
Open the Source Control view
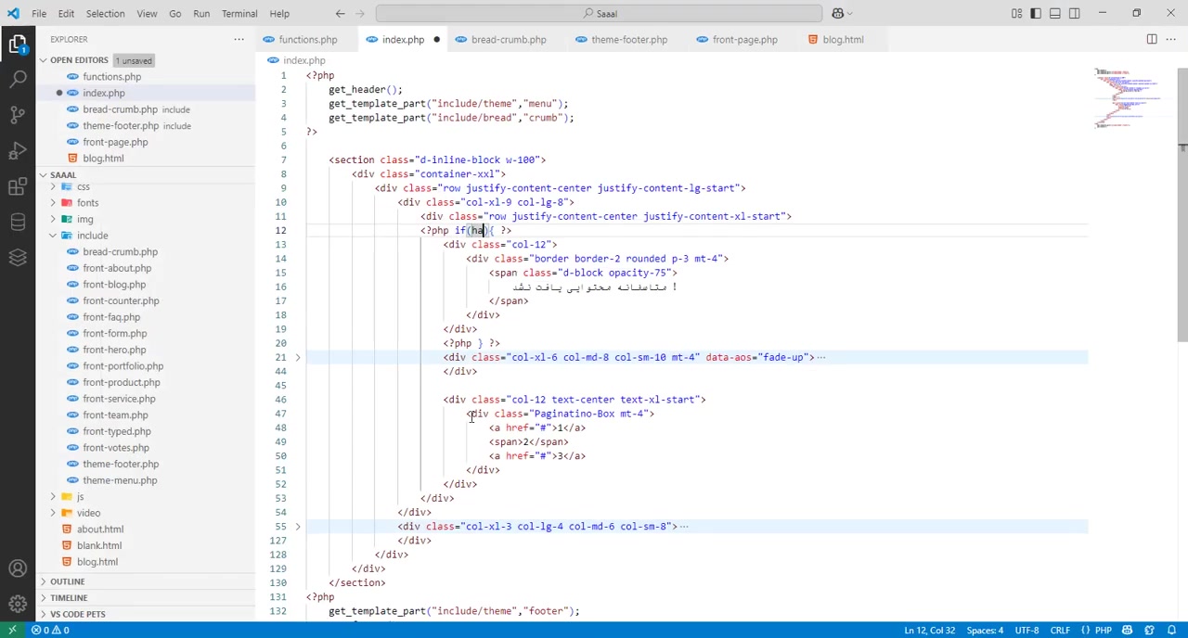[18, 115]
